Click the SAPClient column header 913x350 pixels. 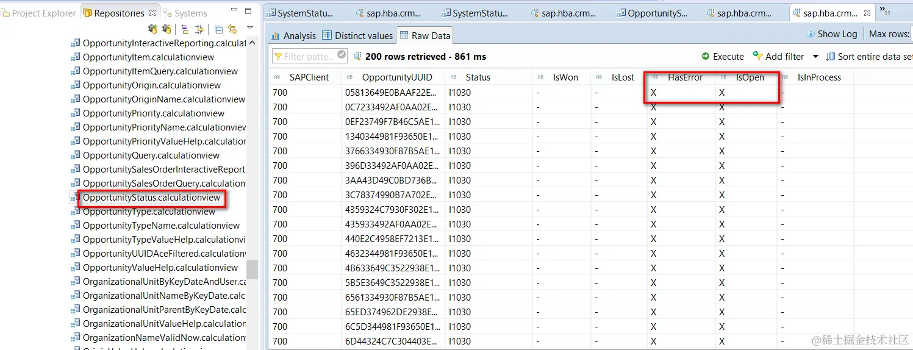pos(305,77)
